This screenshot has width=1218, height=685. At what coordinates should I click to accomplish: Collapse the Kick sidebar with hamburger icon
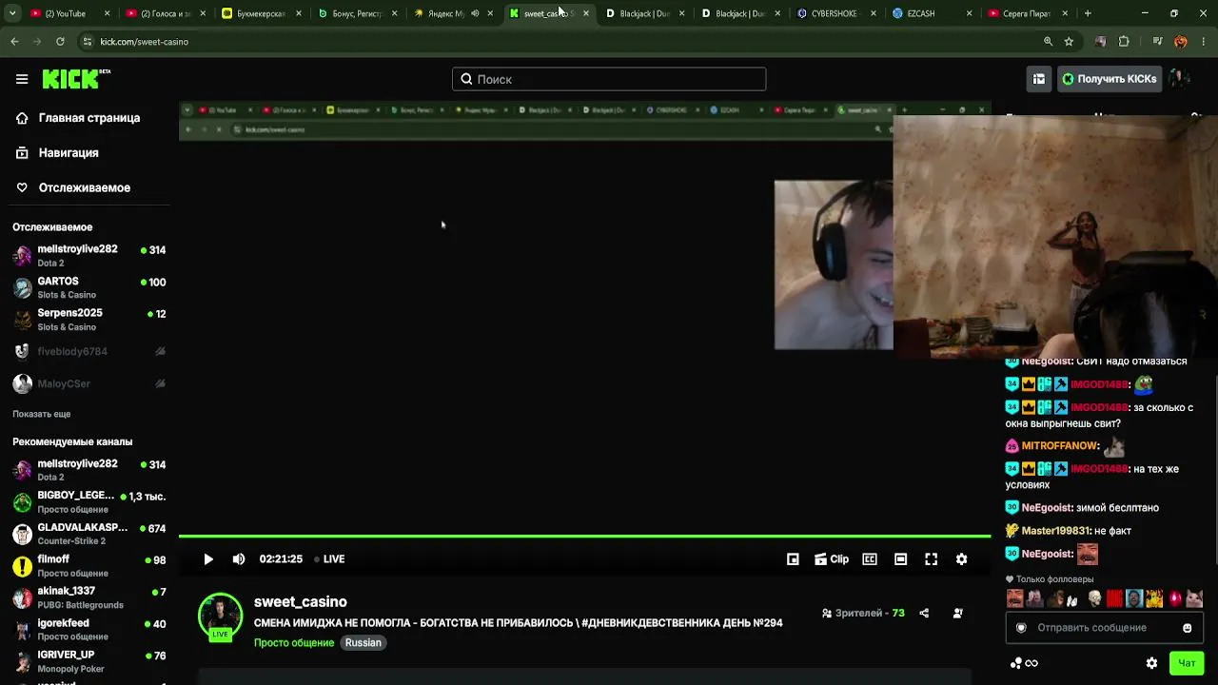click(x=22, y=79)
